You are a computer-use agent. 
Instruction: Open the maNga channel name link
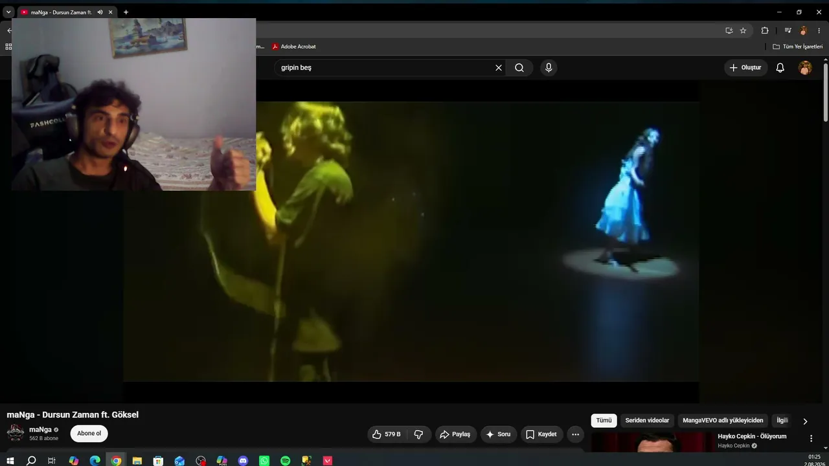pos(40,430)
